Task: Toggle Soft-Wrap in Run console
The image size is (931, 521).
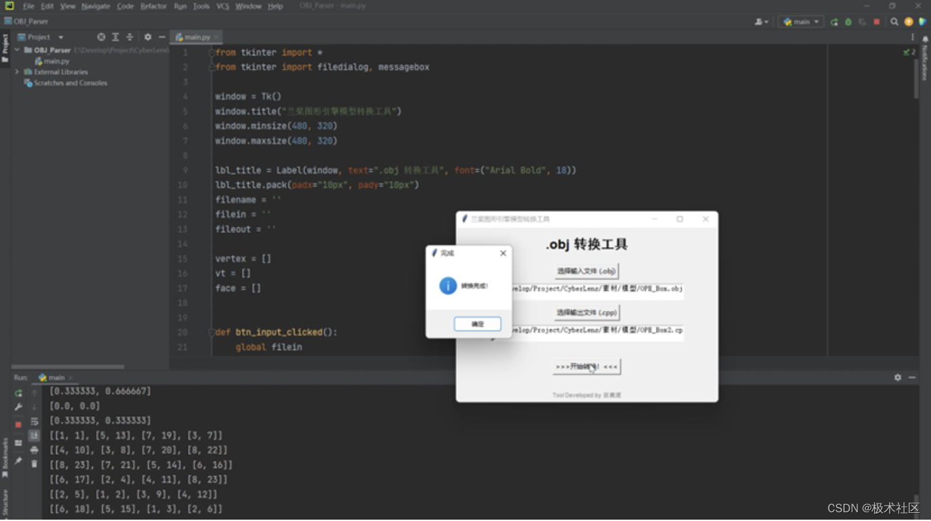Action: (34, 421)
